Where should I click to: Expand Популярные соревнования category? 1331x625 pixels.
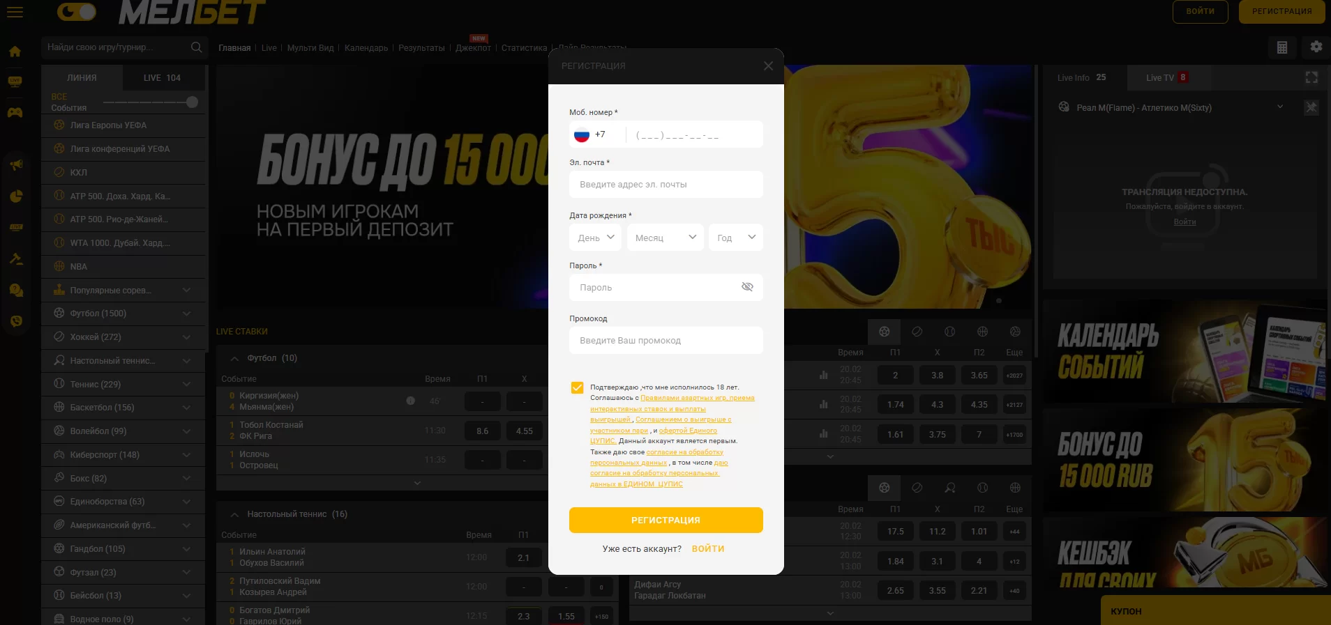[123, 290]
